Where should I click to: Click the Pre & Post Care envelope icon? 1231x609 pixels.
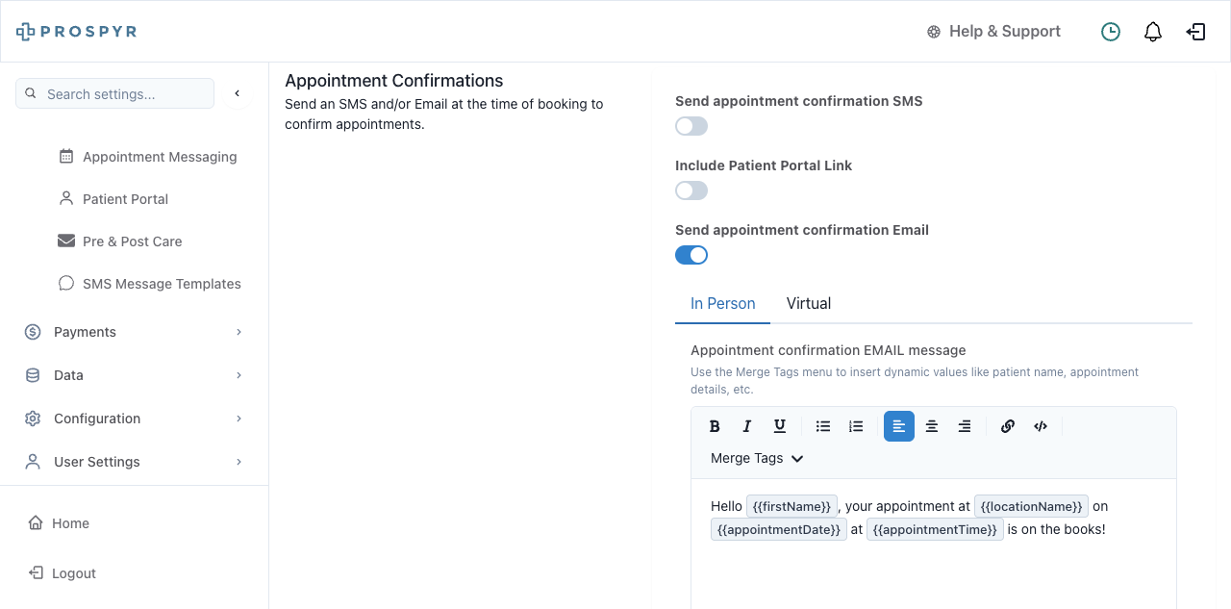coord(66,241)
